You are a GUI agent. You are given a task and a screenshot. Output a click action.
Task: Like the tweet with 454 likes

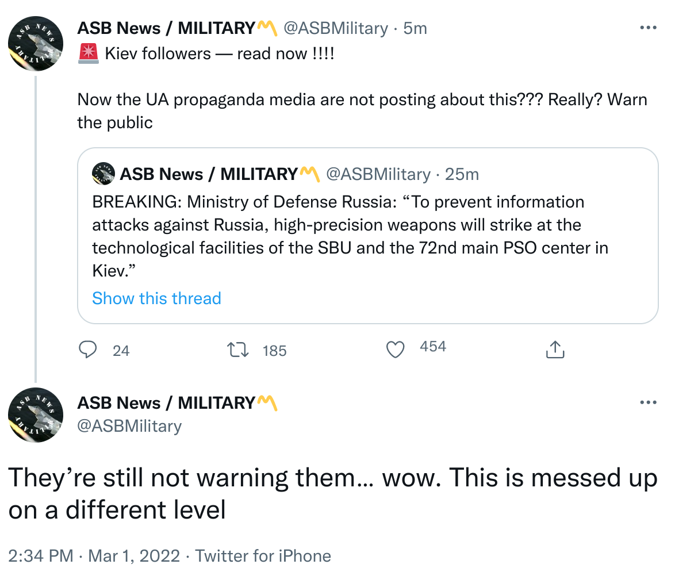click(396, 350)
